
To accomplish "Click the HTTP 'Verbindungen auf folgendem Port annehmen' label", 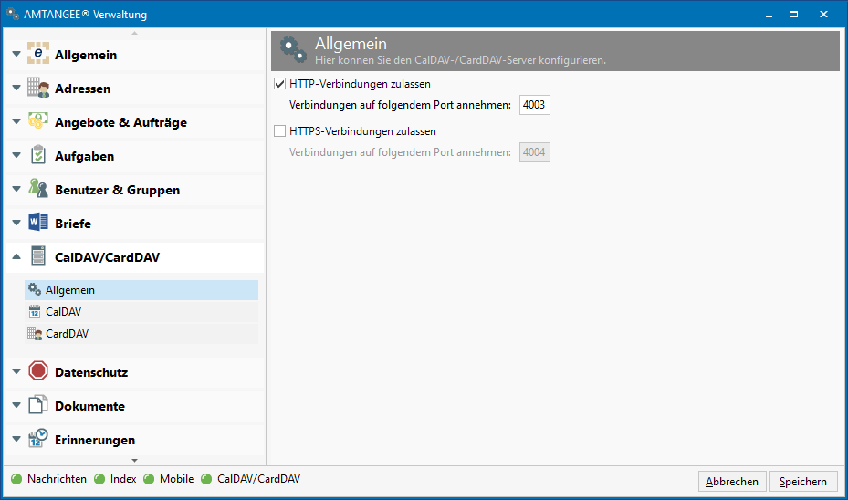I will 400,105.
